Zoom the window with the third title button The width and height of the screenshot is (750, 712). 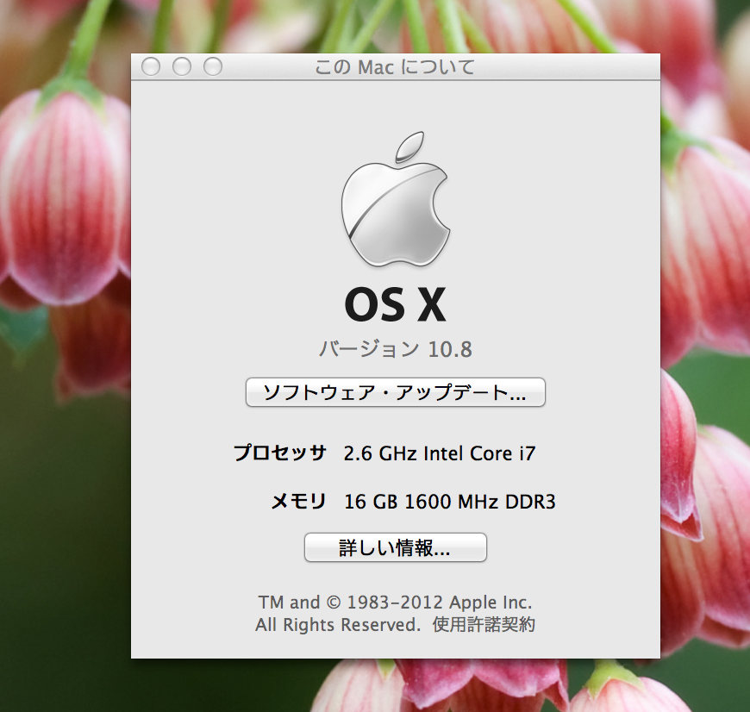coord(213,66)
